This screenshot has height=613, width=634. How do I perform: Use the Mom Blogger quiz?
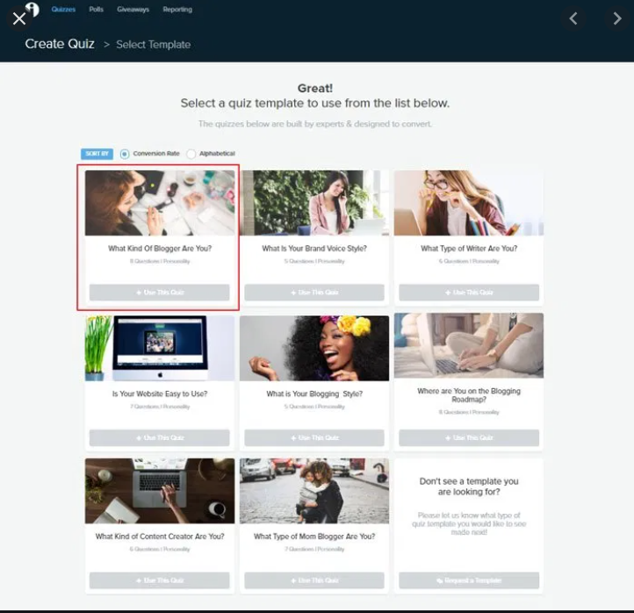314,581
